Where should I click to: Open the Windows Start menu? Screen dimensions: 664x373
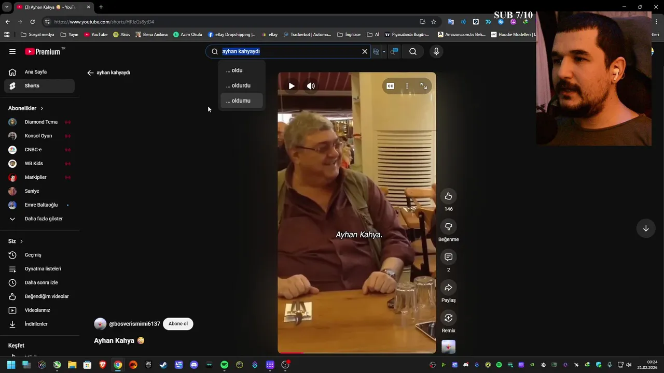tap(11, 365)
